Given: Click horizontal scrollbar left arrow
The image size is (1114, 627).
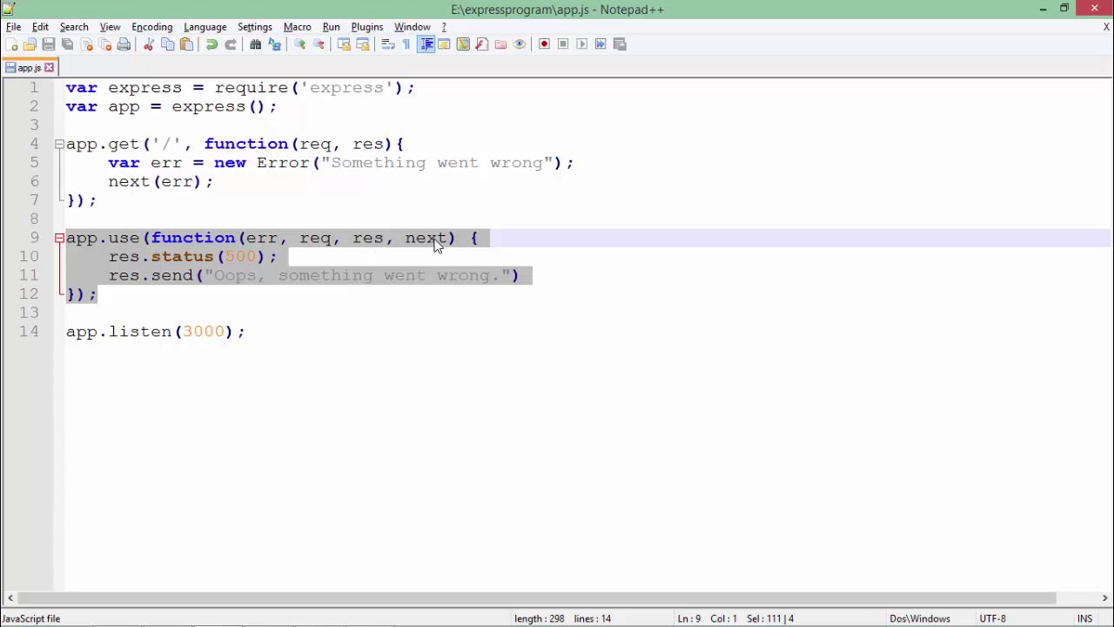Looking at the screenshot, I should pos(10,598).
